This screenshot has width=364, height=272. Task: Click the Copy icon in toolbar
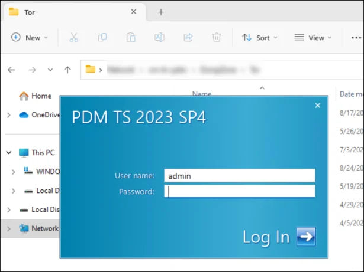tap(102, 37)
